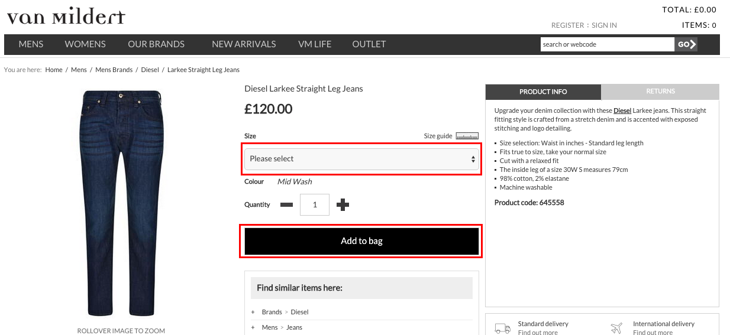730x335 pixels.
Task: Click Find out more under International delivery
Action: (653, 333)
